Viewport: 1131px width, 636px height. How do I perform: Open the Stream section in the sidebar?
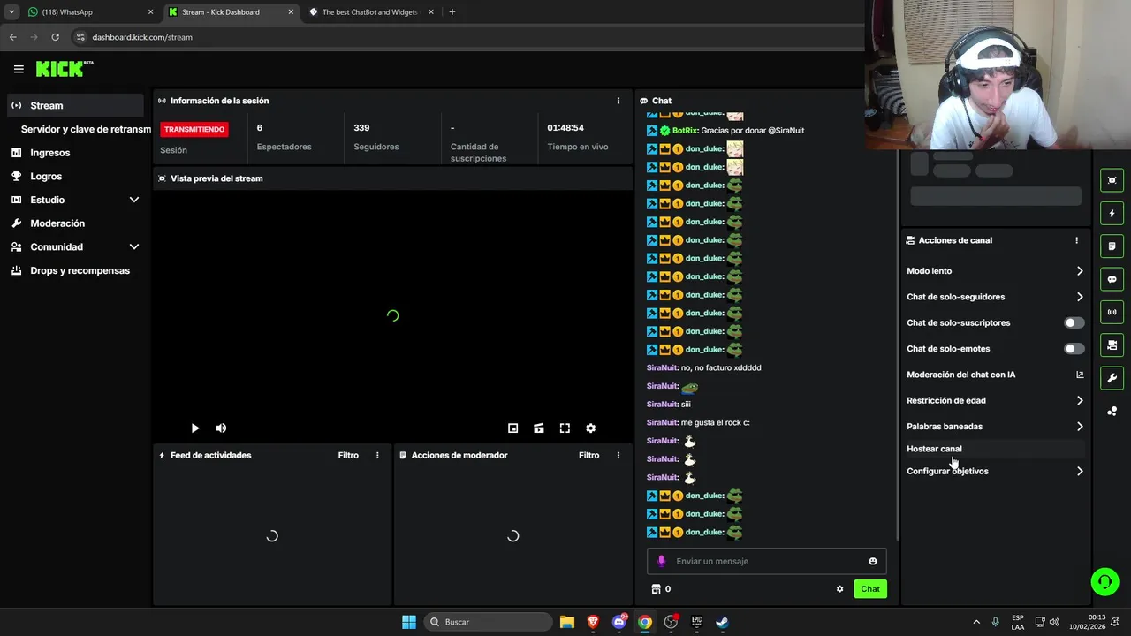(x=74, y=105)
